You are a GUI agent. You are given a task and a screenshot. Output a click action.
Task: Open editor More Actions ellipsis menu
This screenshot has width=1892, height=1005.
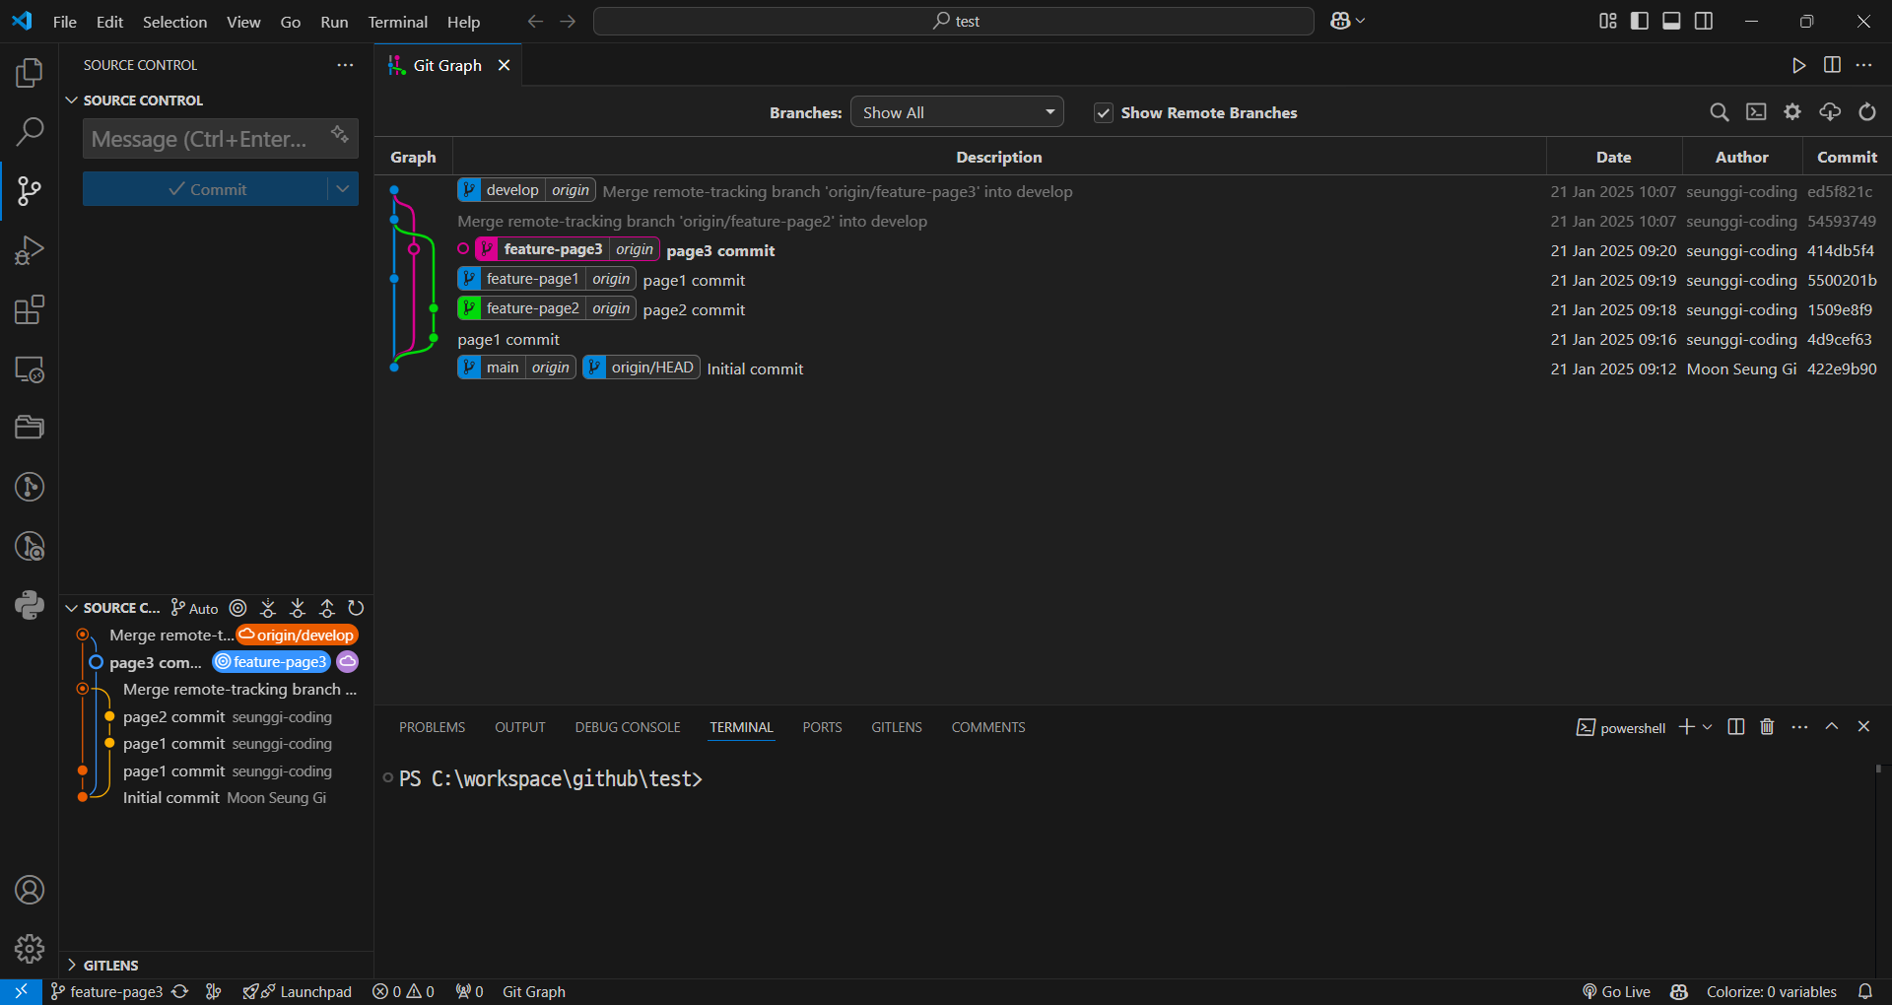(1863, 65)
